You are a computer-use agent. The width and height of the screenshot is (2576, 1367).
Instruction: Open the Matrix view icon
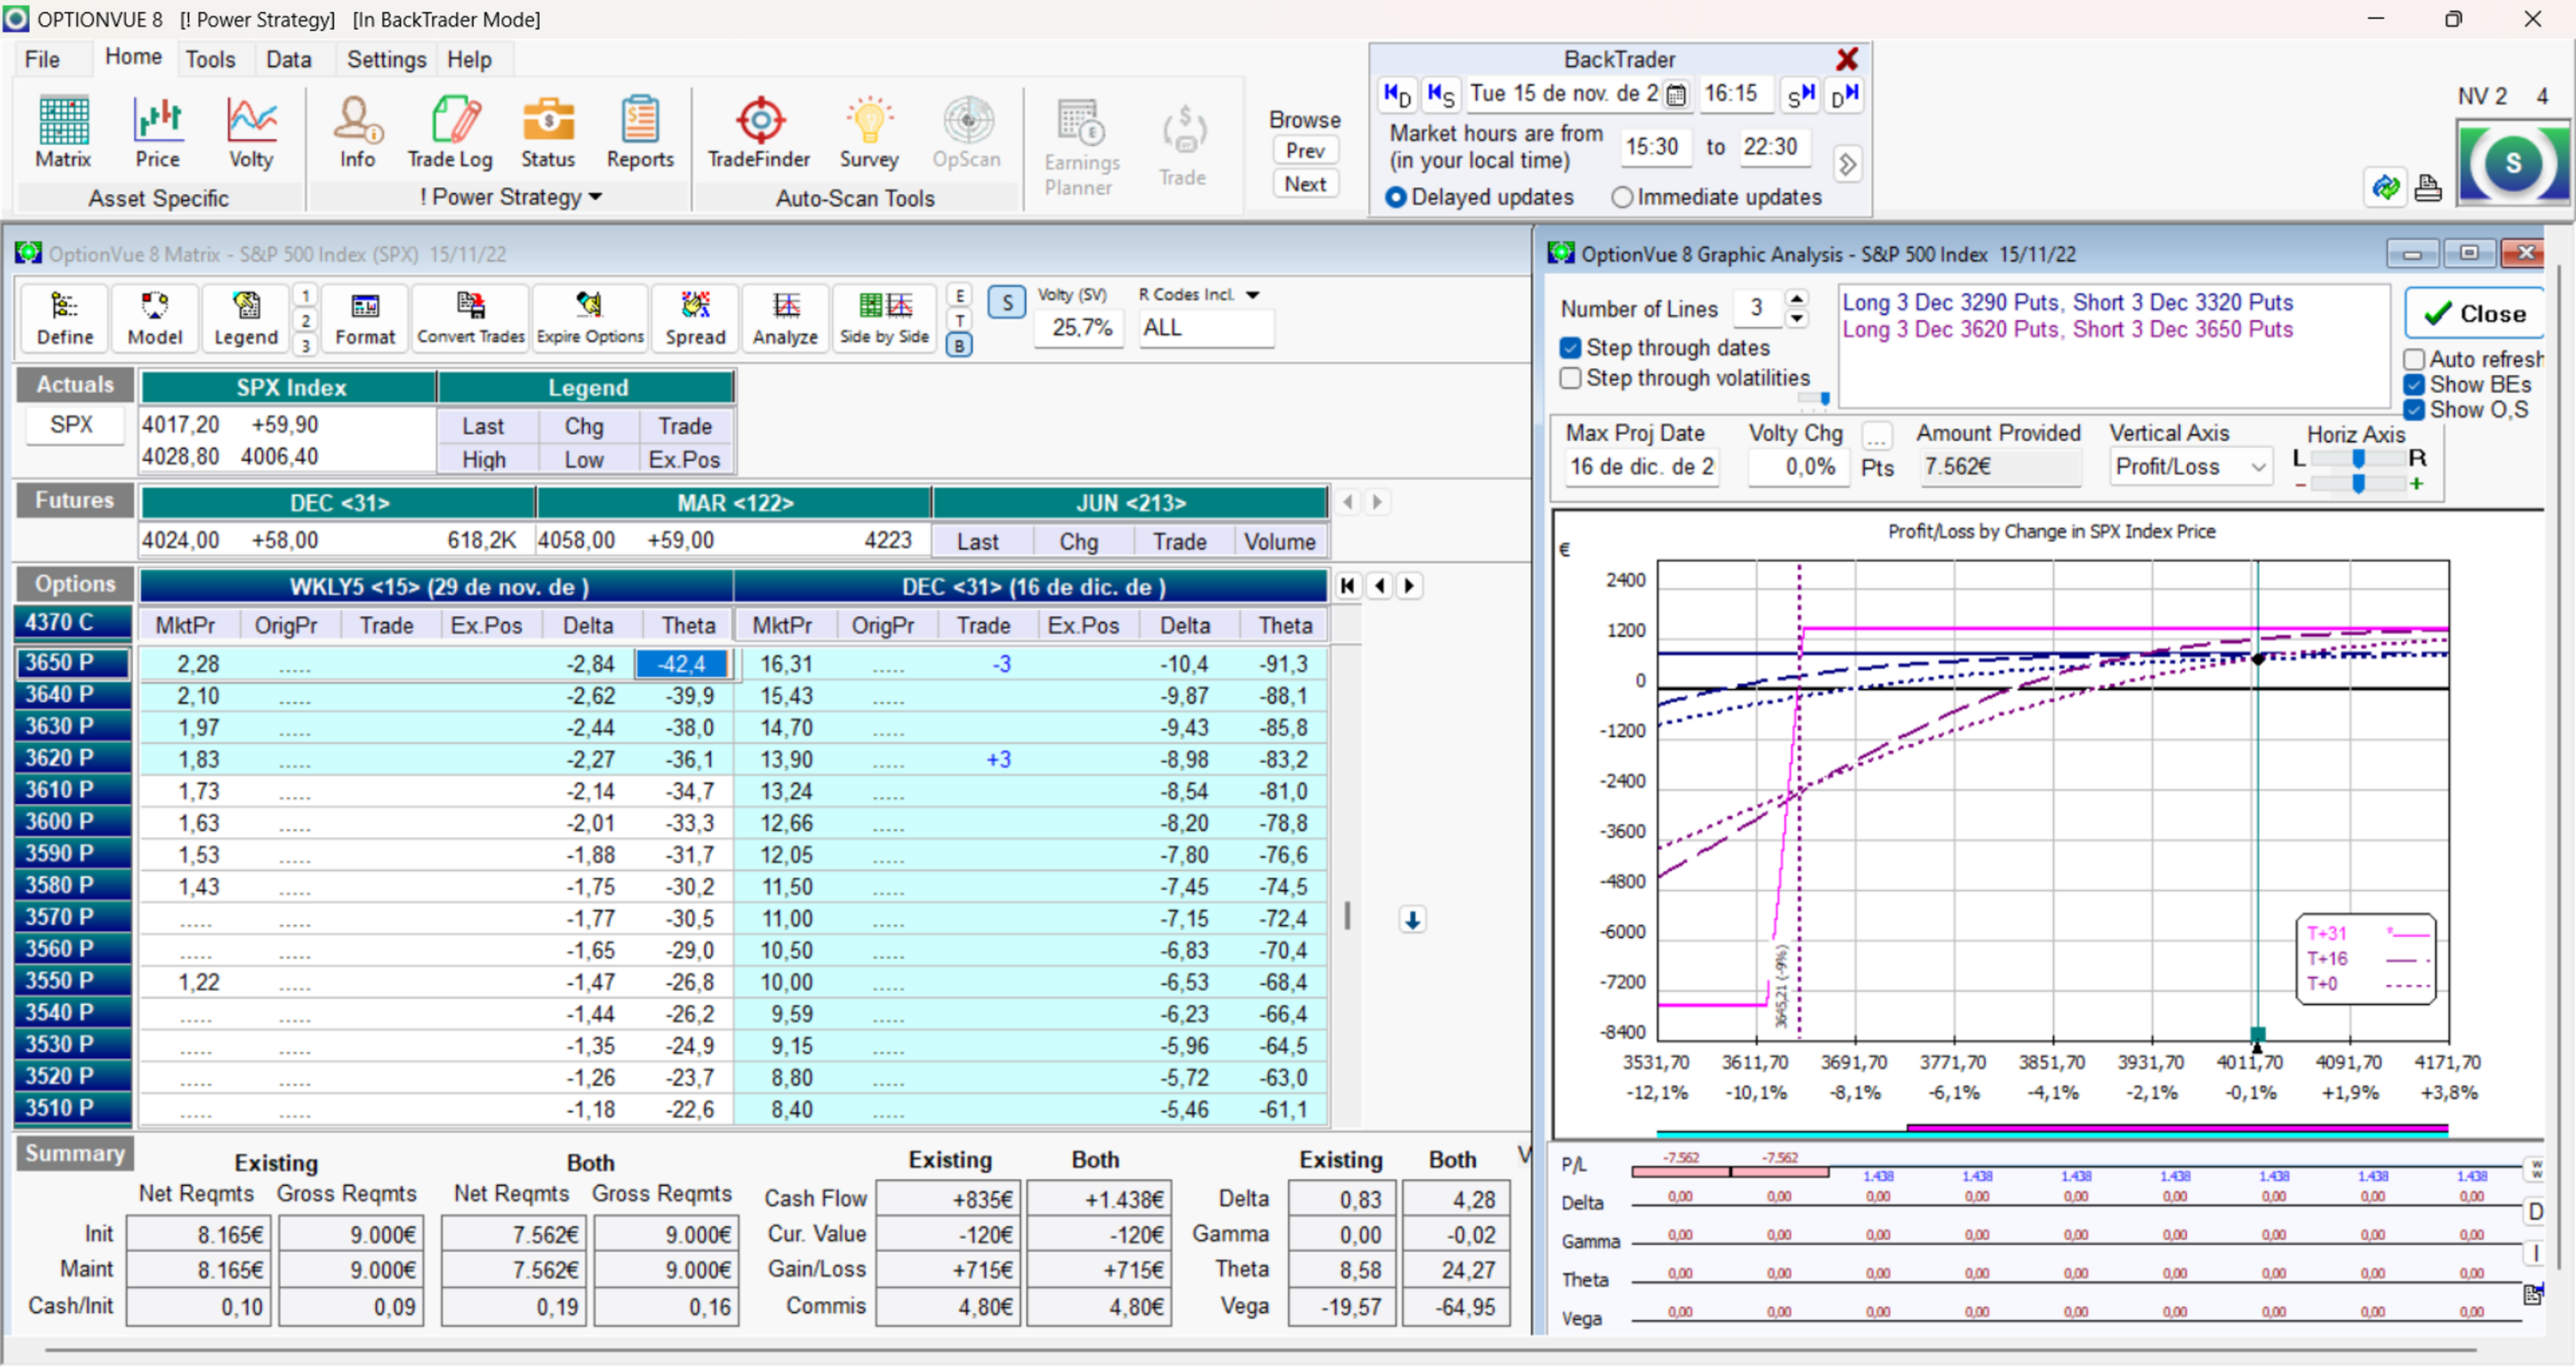point(63,133)
